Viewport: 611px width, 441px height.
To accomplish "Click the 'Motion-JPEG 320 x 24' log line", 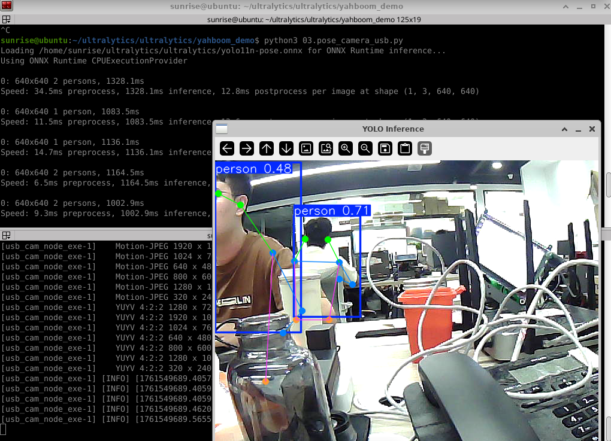I will pyautogui.click(x=106, y=297).
